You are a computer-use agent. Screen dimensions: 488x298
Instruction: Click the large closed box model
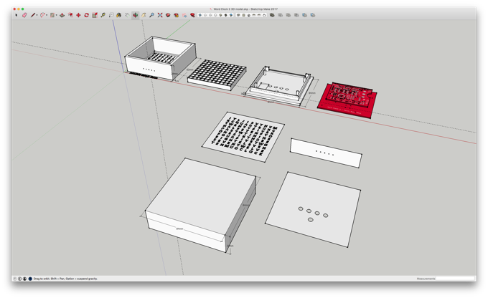[201, 205]
